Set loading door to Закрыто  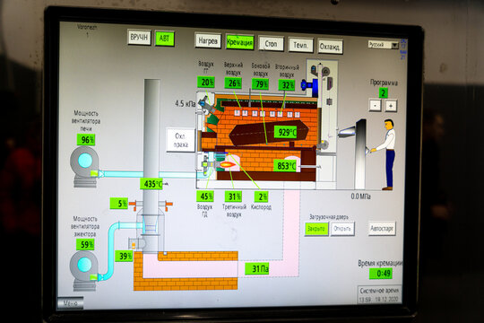(x=316, y=229)
